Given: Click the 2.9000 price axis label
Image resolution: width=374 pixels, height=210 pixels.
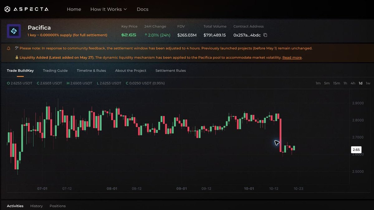Looking at the screenshot, I should (358, 103).
